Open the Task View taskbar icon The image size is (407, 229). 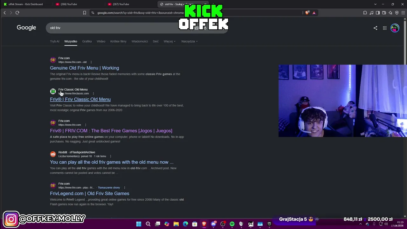157,224
